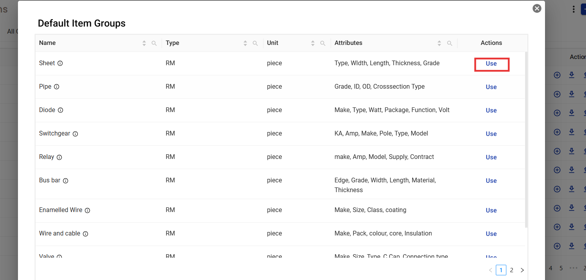This screenshot has height=280, width=586.
Task: Open search filter in Unit column
Action: coord(323,43)
